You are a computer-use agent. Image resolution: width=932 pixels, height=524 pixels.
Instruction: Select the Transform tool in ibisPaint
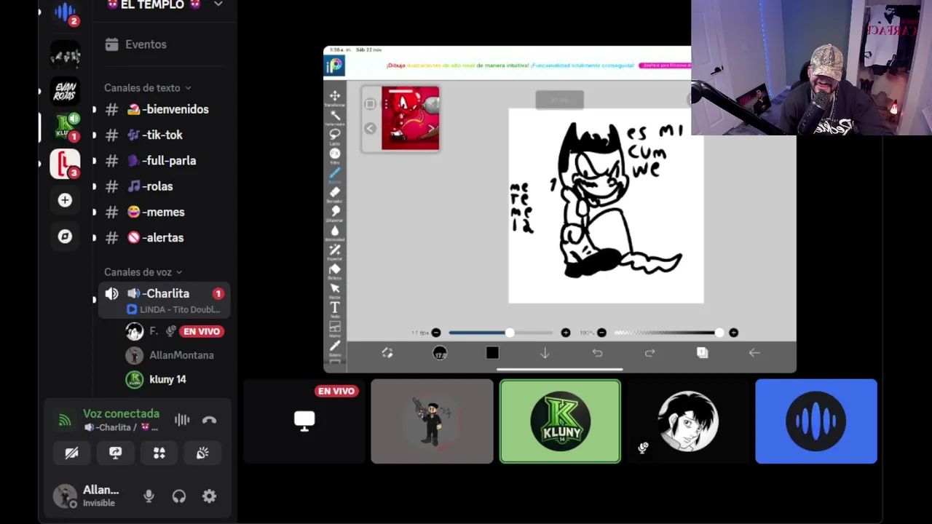pyautogui.click(x=335, y=96)
